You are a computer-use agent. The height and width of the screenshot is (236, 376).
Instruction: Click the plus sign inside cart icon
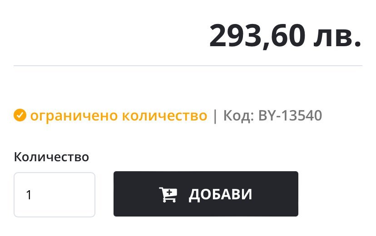coord(169,193)
